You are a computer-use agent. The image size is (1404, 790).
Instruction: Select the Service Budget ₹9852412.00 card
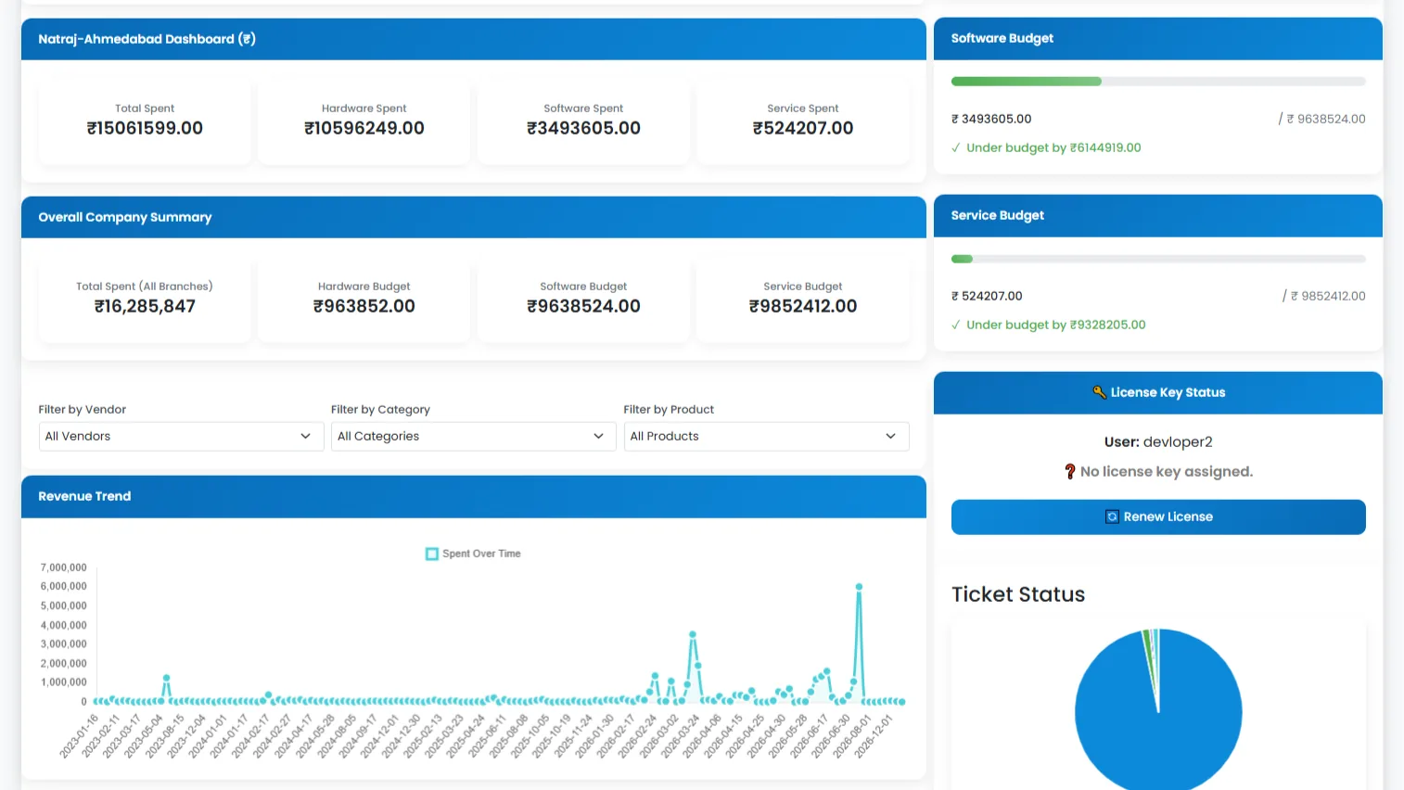803,299
